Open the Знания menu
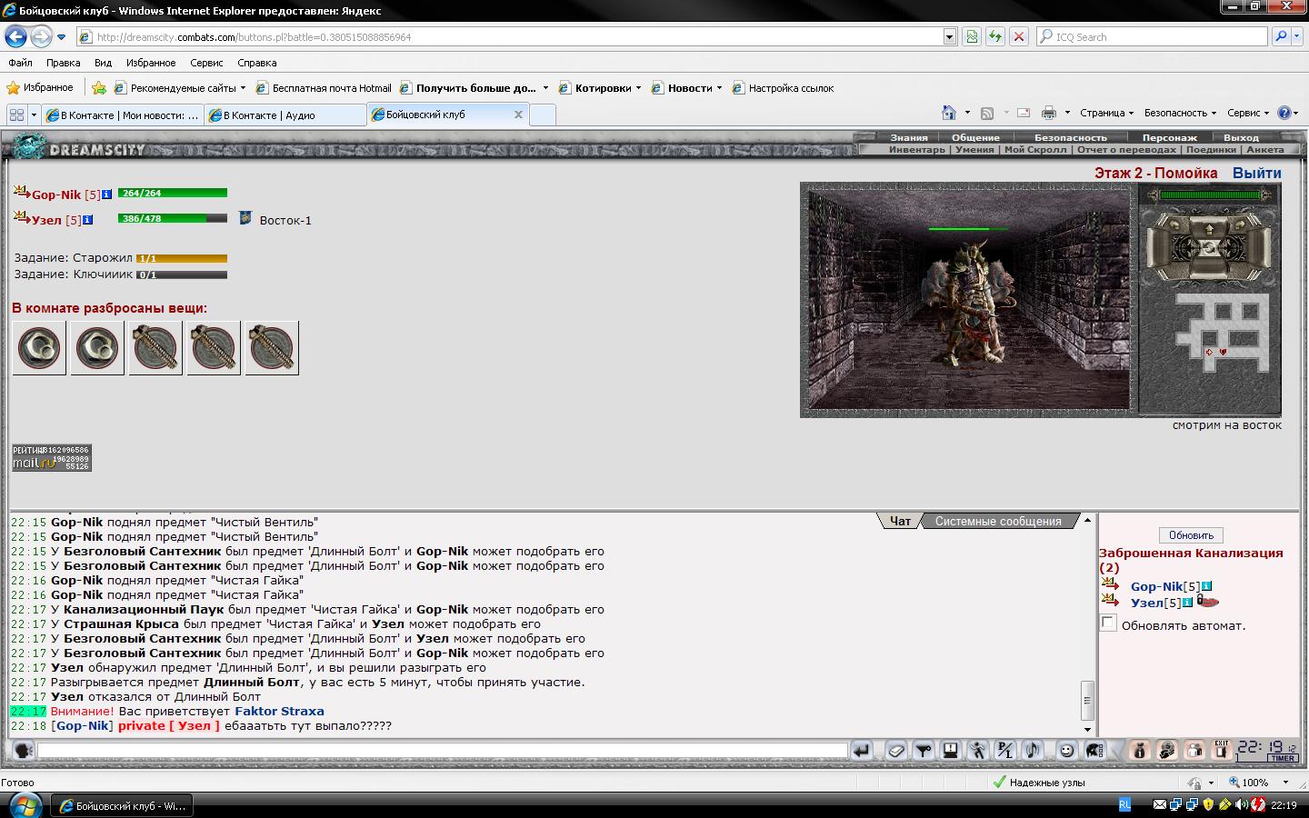Viewport: 1309px width, 818px height. [x=909, y=138]
